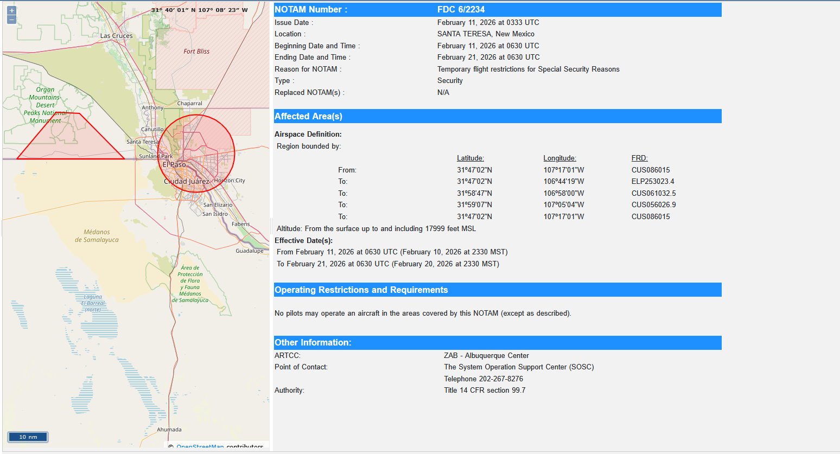The image size is (840, 454).
Task: Click the Ciudad Juárez map label
Action: 186,181
